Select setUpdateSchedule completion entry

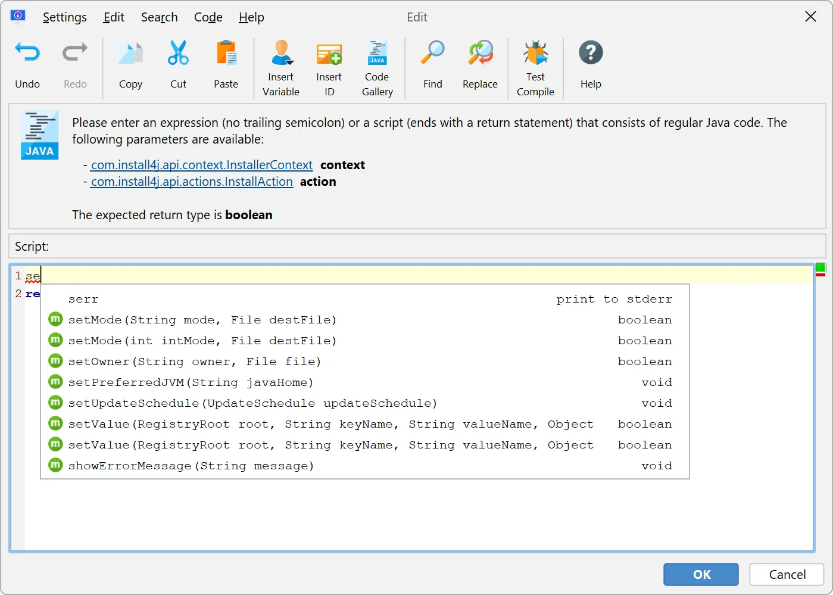coord(365,403)
